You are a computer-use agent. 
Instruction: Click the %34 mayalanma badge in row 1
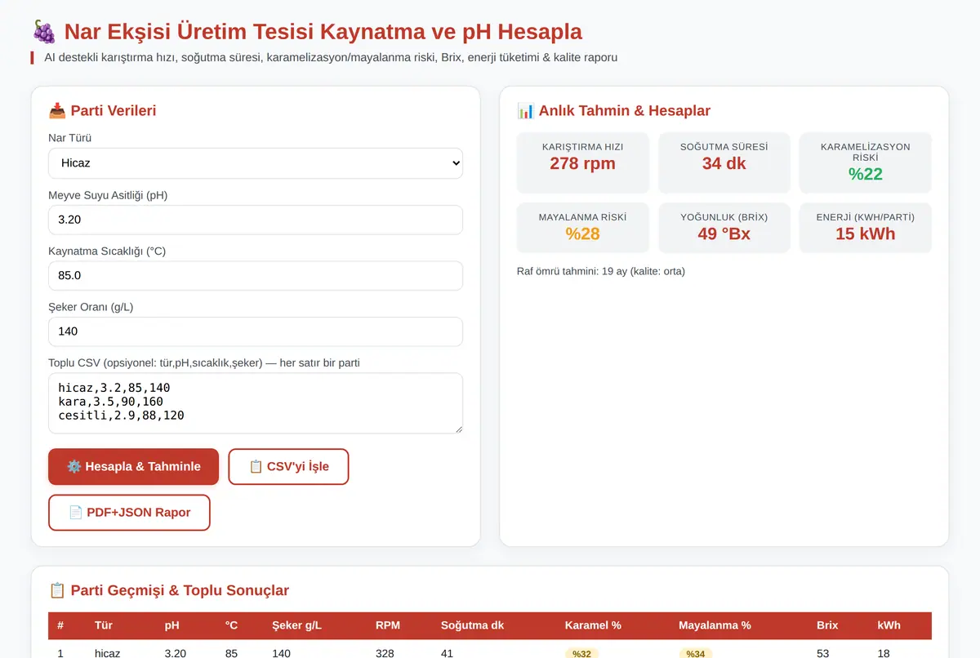[x=696, y=654]
